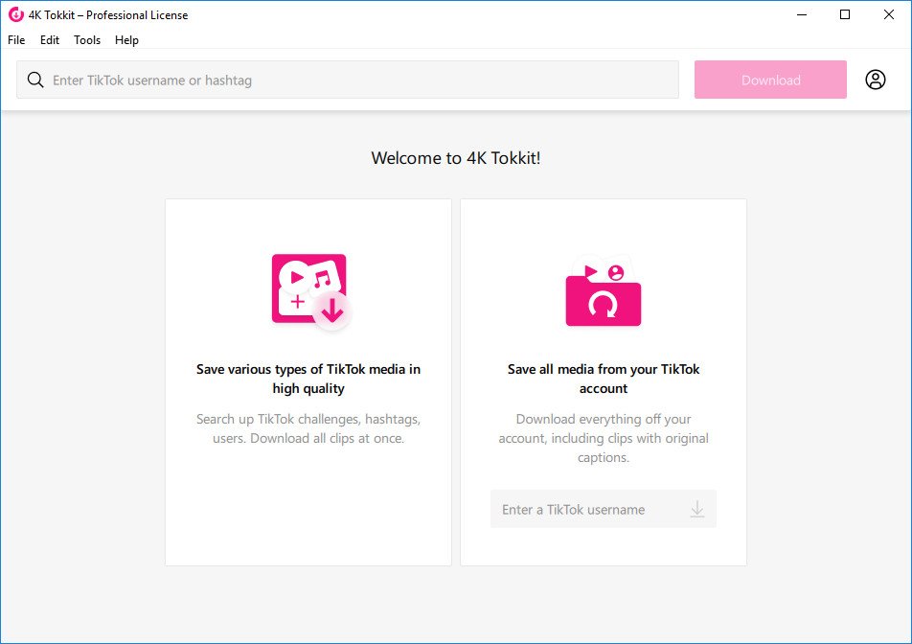Open the Tools menu
Screen dimensions: 912x644
coord(87,40)
